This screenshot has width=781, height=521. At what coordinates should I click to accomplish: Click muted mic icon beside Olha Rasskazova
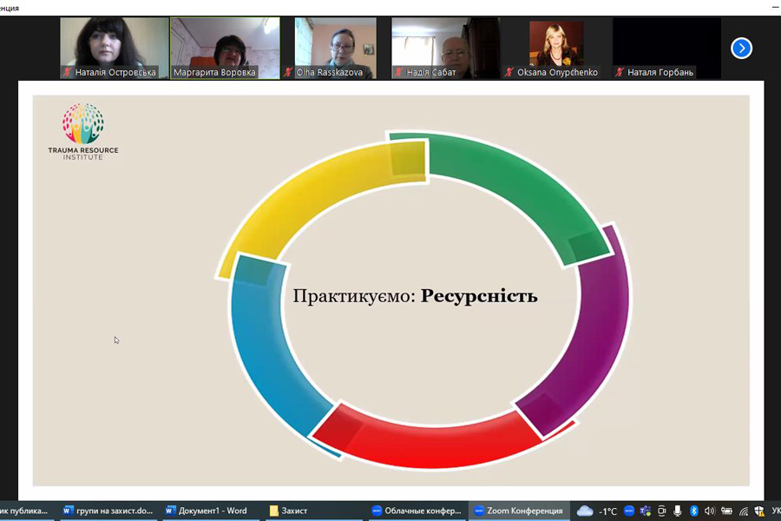tap(288, 72)
